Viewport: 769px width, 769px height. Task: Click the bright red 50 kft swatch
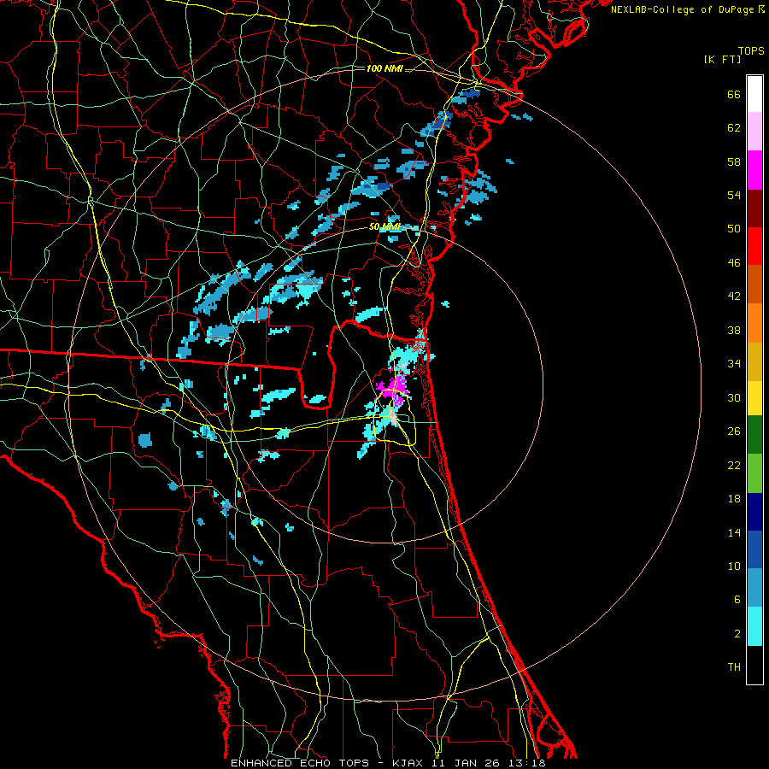(x=754, y=246)
